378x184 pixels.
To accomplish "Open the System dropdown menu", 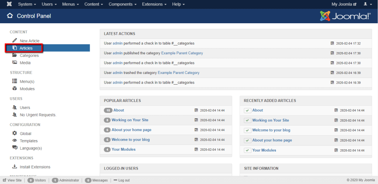I will (27, 4).
